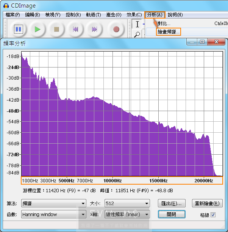Open the 分析(A) menu

coord(155,15)
